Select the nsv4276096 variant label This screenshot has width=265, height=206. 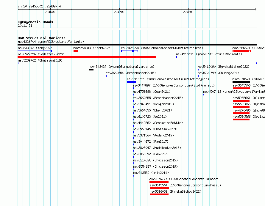tap(249, 110)
